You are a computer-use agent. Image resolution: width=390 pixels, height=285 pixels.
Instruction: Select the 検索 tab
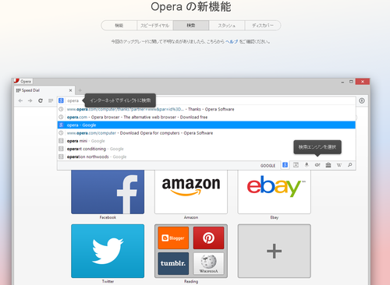pos(191,26)
